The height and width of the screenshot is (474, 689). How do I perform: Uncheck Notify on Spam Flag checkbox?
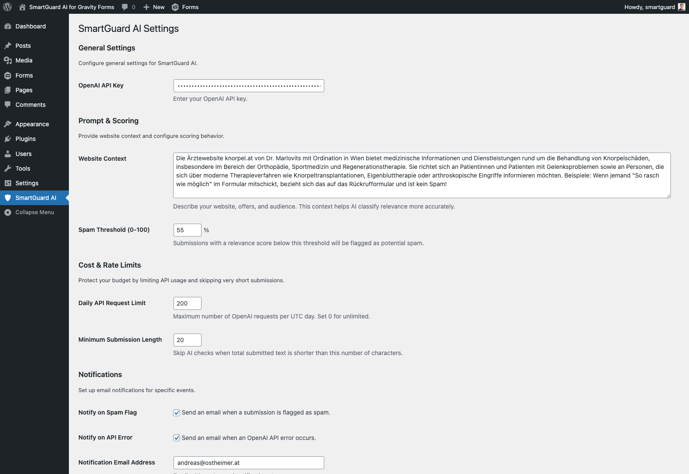(177, 413)
